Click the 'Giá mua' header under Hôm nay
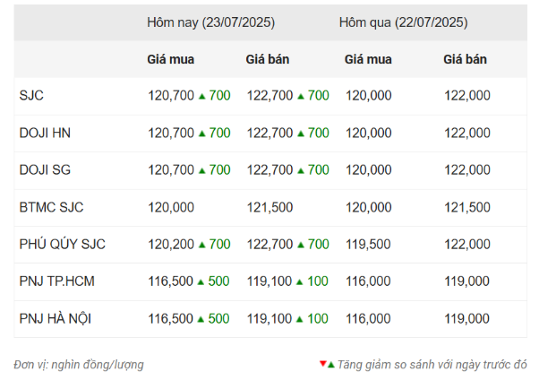Image resolution: width=539 pixels, height=380 pixels. click(x=170, y=59)
